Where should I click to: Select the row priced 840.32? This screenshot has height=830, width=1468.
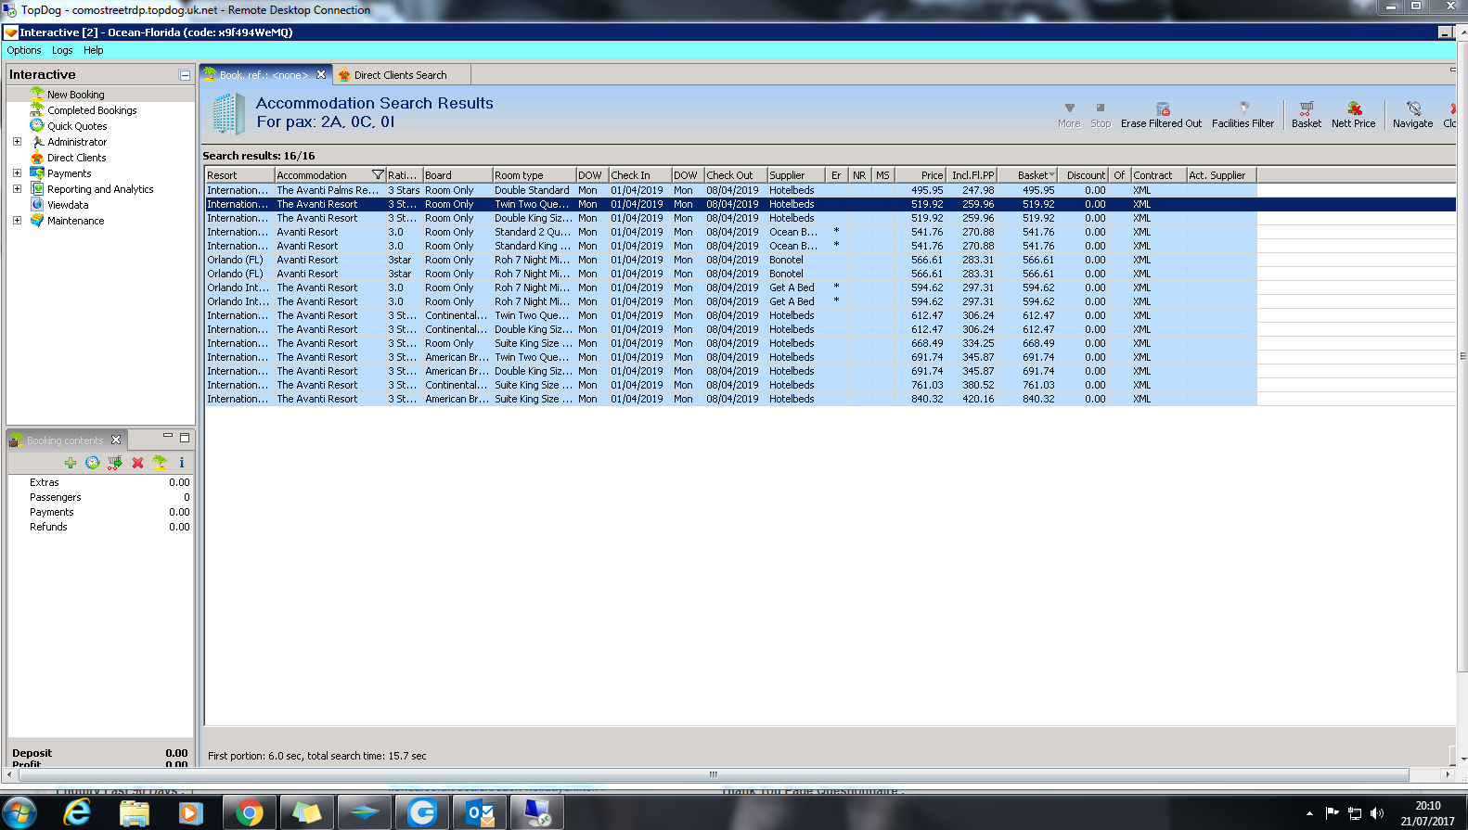pyautogui.click(x=731, y=399)
